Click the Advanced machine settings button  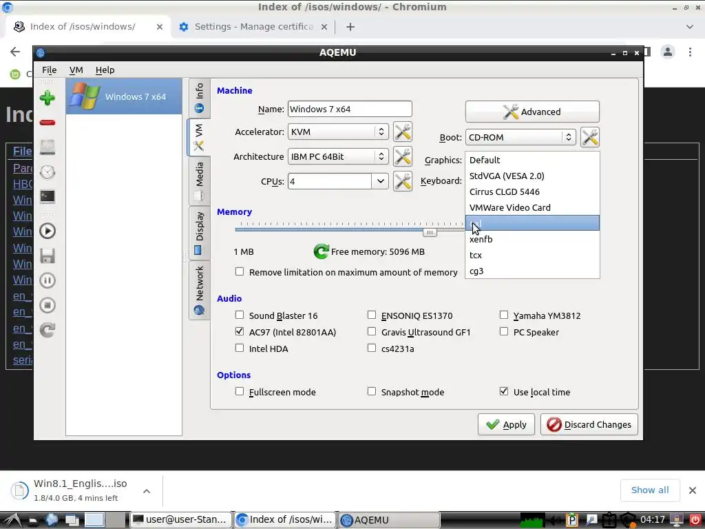click(x=532, y=112)
